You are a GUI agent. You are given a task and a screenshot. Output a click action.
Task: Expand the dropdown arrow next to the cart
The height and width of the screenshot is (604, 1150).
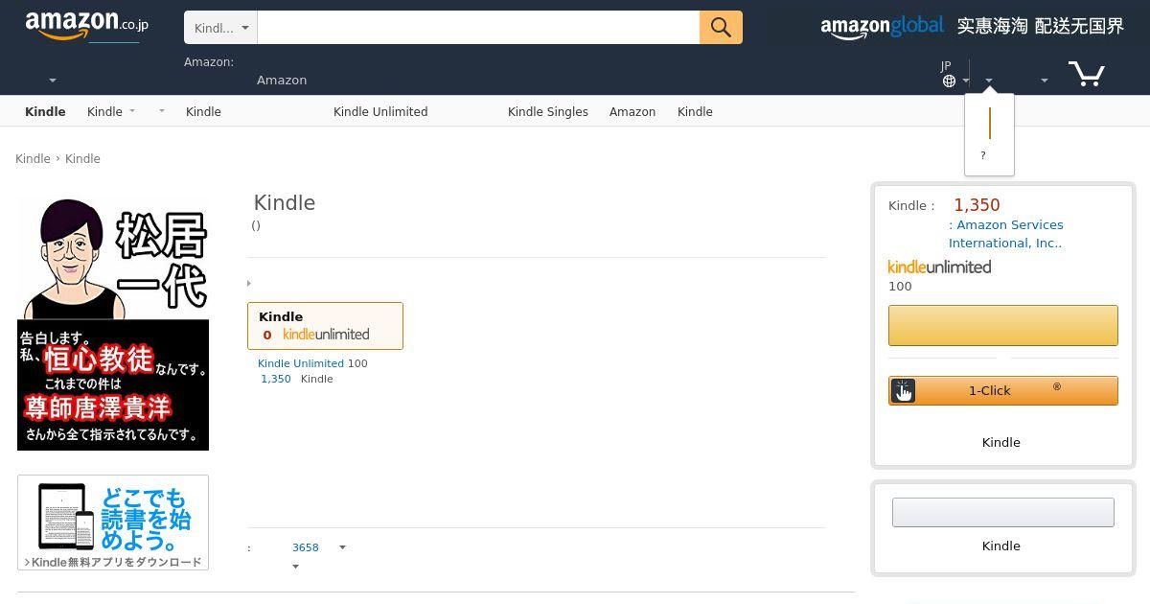(1045, 81)
